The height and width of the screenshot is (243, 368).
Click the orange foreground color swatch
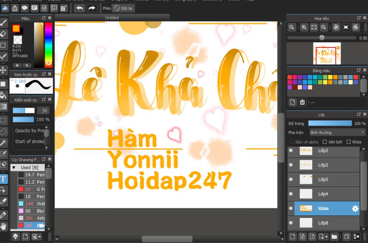[x=16, y=28]
